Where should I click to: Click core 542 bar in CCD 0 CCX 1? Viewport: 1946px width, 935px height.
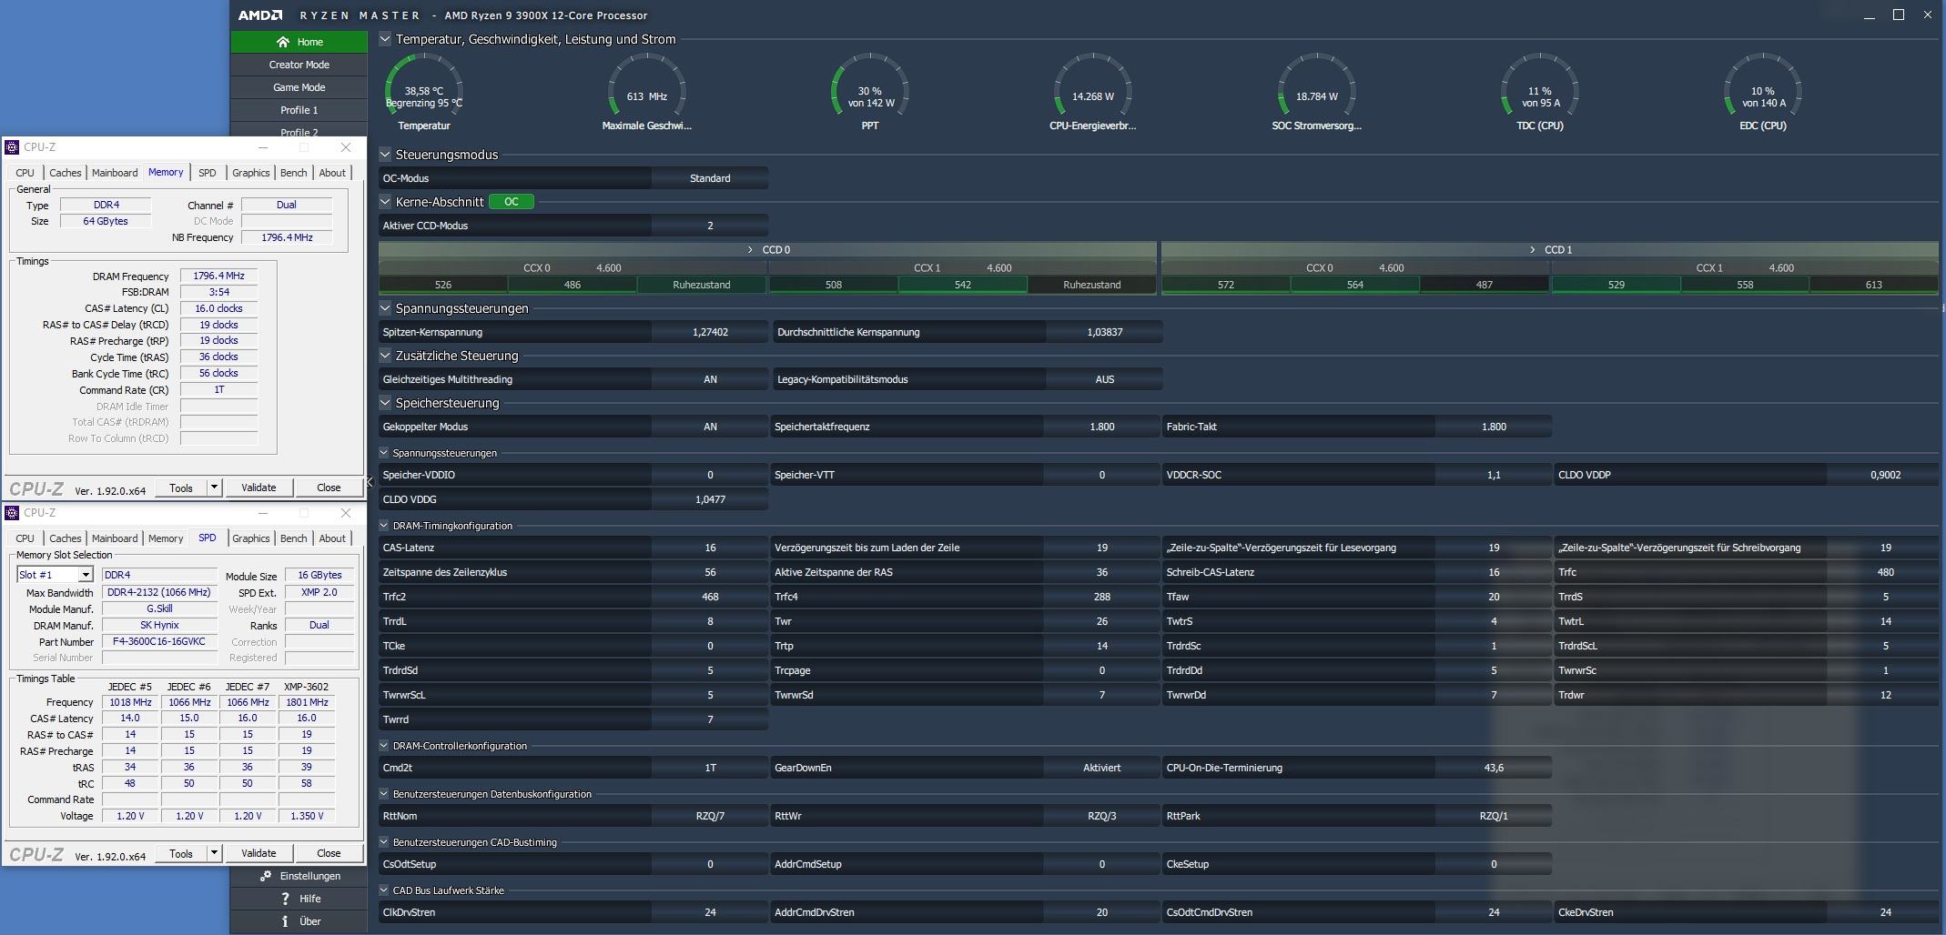coord(963,285)
